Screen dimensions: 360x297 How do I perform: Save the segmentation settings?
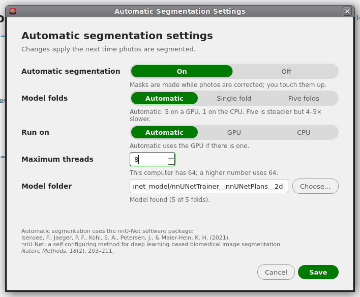click(318, 272)
